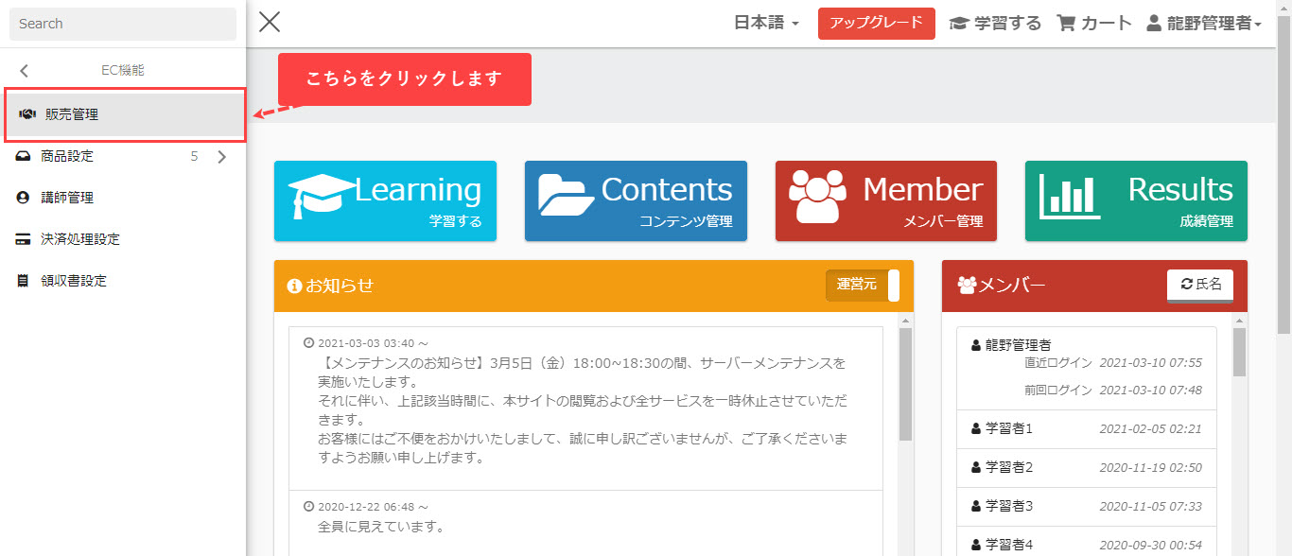Open the 日本語 language dropdown
Image resolution: width=1292 pixels, height=556 pixels.
click(766, 24)
